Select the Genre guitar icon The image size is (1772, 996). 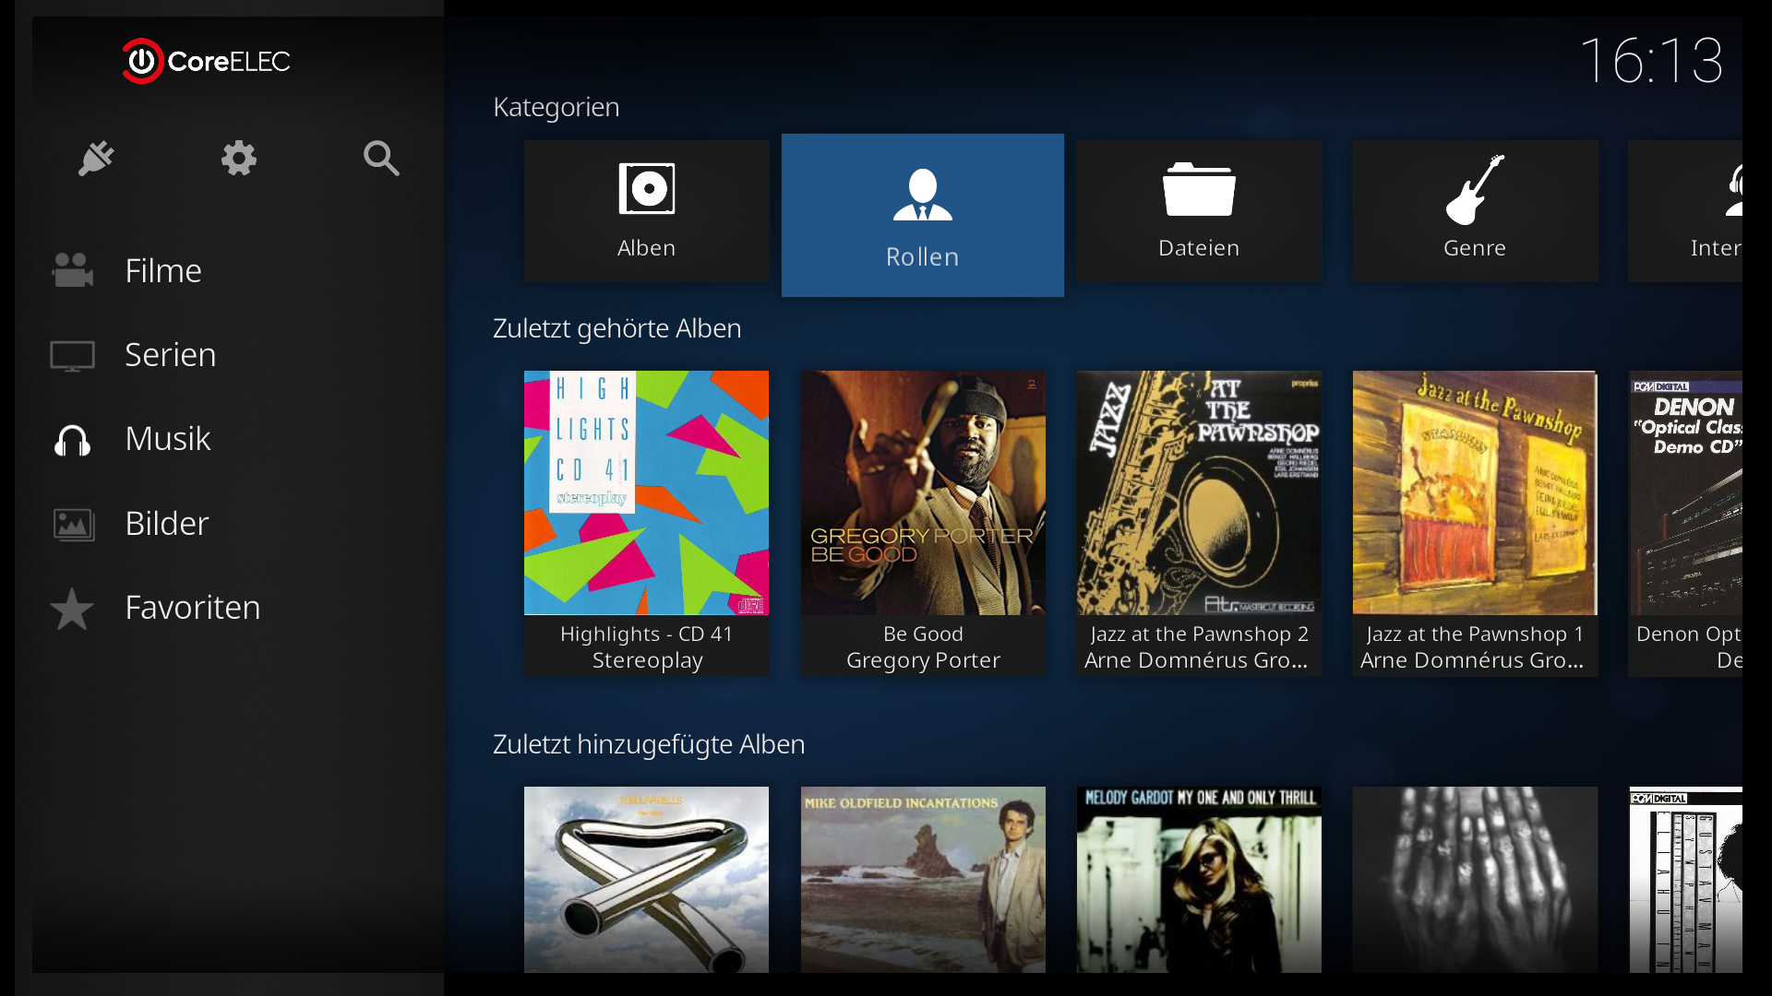coord(1475,189)
